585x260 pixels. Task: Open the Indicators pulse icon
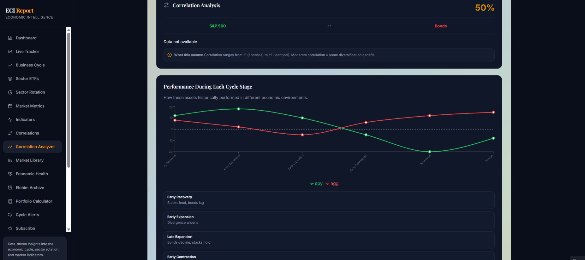[x=10, y=120]
